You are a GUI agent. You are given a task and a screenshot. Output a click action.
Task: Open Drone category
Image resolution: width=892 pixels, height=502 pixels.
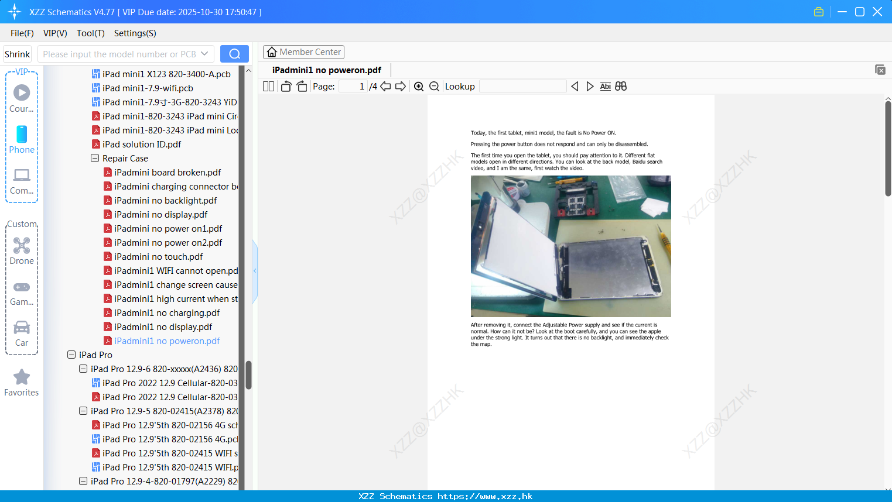[22, 251]
